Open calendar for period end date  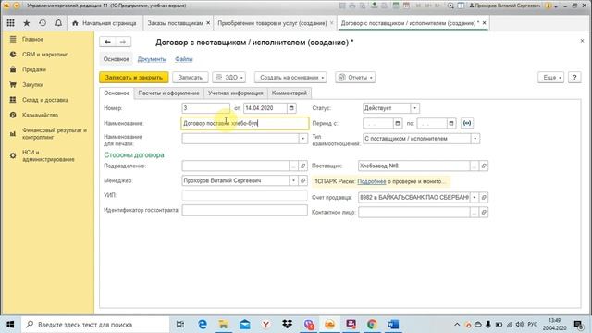click(x=451, y=123)
